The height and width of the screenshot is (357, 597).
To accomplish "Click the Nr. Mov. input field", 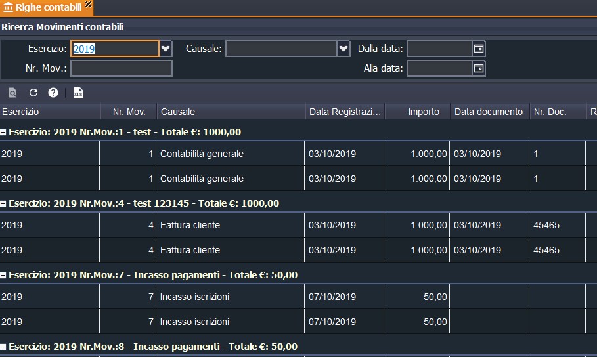I will pos(122,68).
